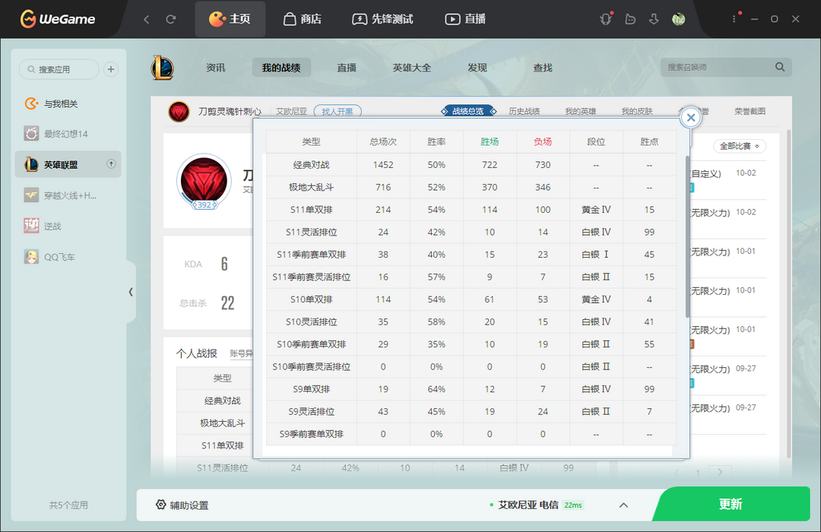Viewport: 821px width, 532px height.
Task: Add an application with plus button
Action: click(x=110, y=69)
